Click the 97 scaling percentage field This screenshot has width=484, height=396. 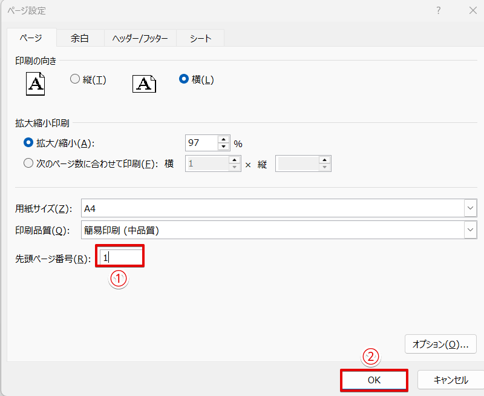202,143
